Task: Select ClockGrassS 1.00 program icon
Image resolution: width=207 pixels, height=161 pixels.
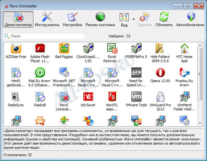Action: pos(88,48)
